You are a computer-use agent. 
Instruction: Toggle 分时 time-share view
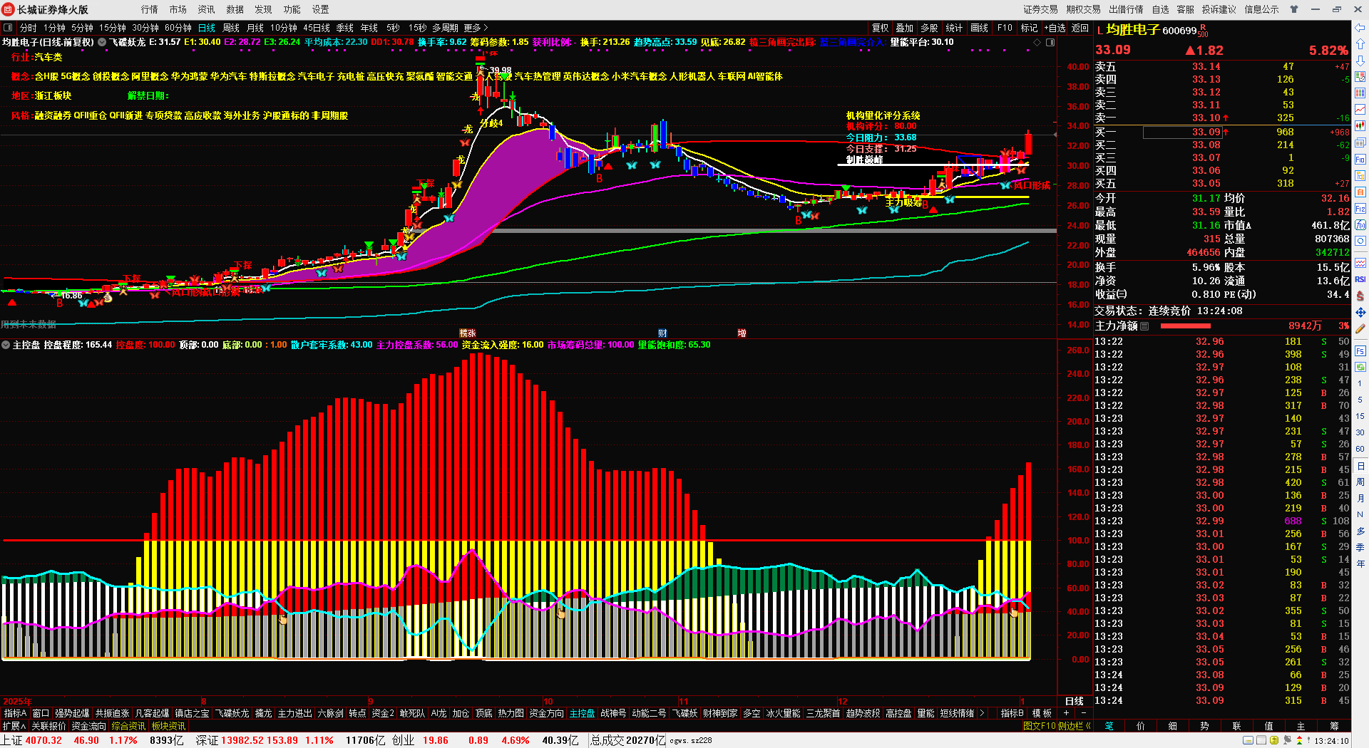pyautogui.click(x=28, y=28)
